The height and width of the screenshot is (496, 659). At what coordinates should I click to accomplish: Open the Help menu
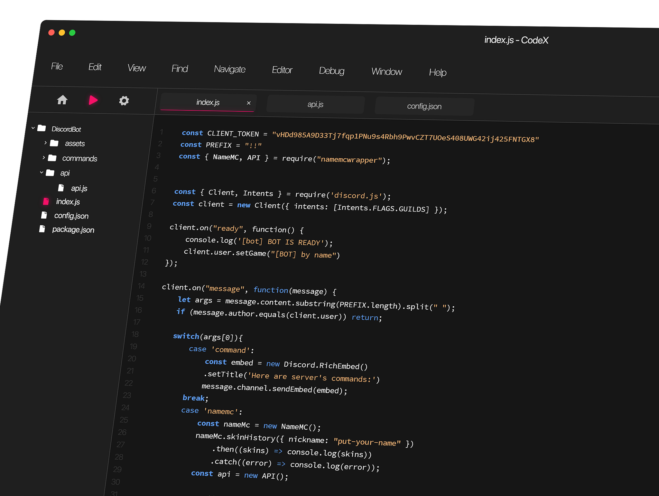click(x=438, y=72)
